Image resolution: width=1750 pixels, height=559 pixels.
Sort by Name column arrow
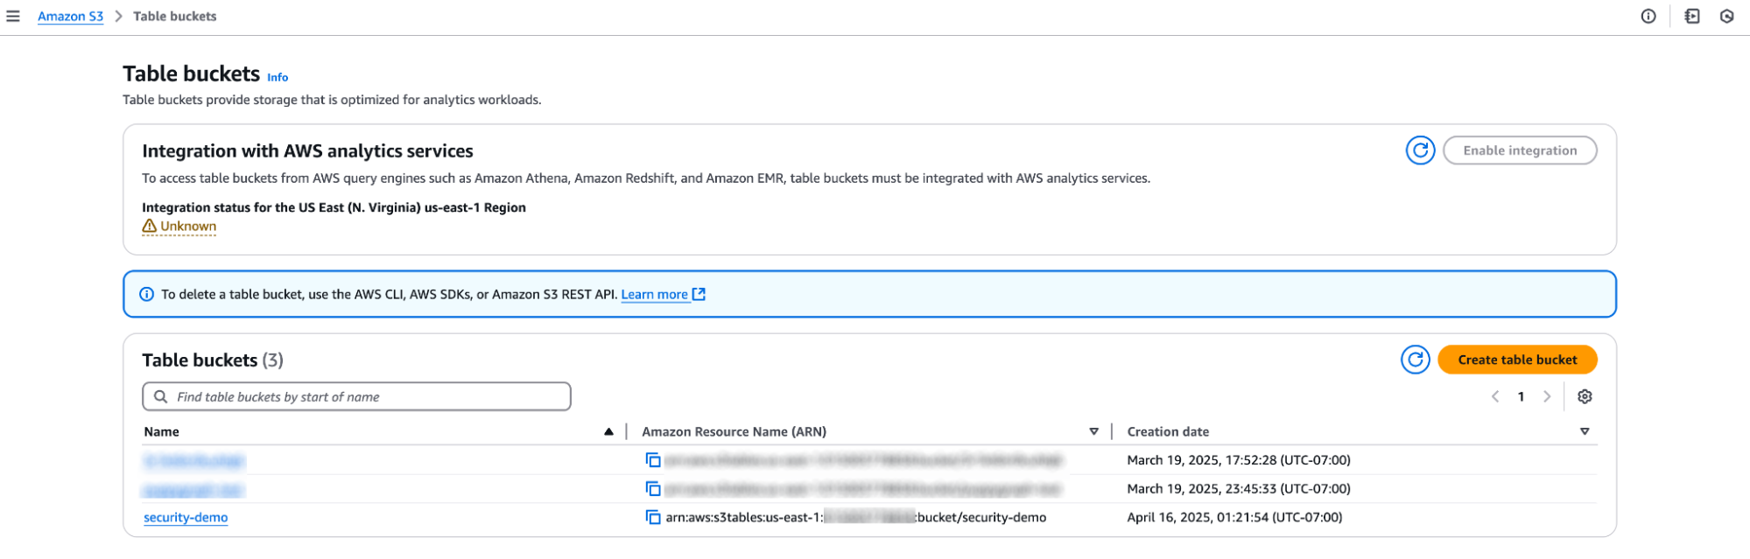coord(608,431)
